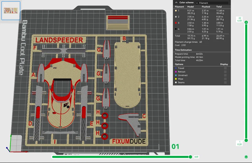Screen dimensions: 252x163
Task: Click the 'Options' heading
Action: click(179, 64)
